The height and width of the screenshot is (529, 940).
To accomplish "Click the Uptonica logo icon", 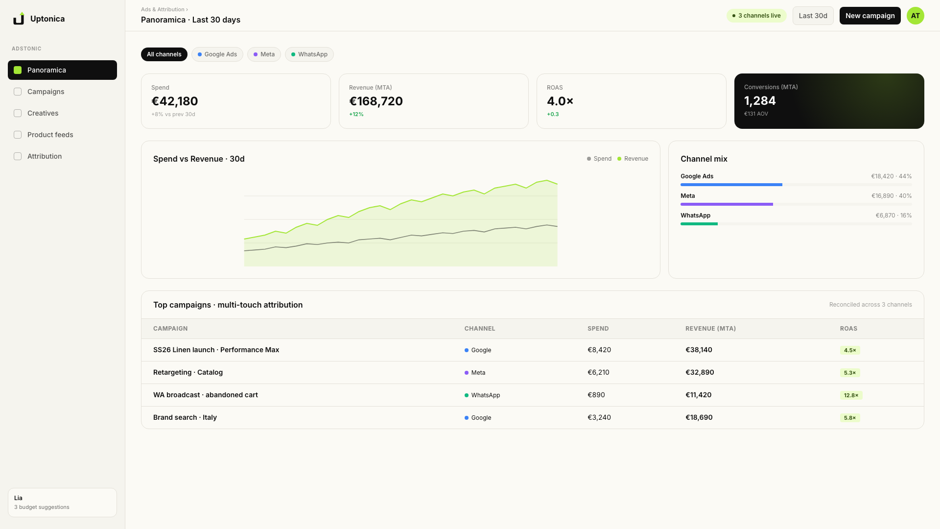I will coord(19,19).
